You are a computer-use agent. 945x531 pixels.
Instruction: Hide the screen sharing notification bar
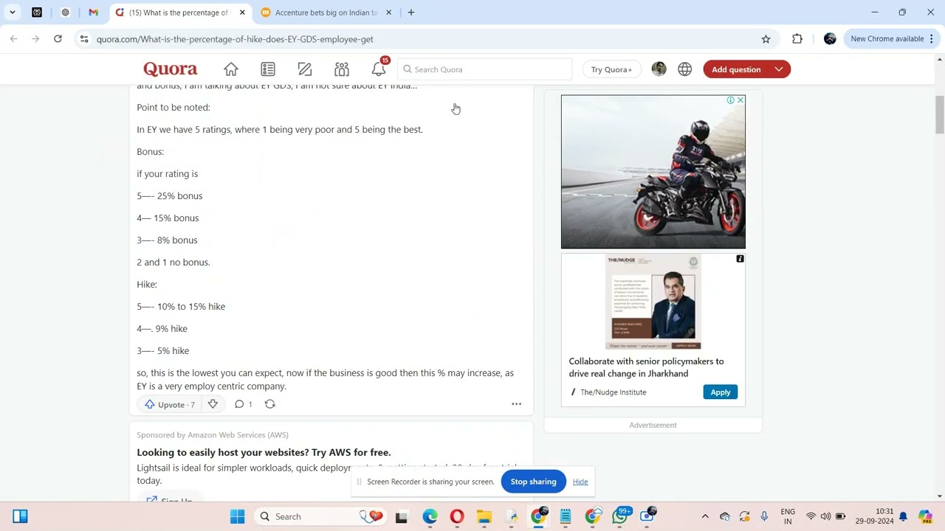coord(580,482)
